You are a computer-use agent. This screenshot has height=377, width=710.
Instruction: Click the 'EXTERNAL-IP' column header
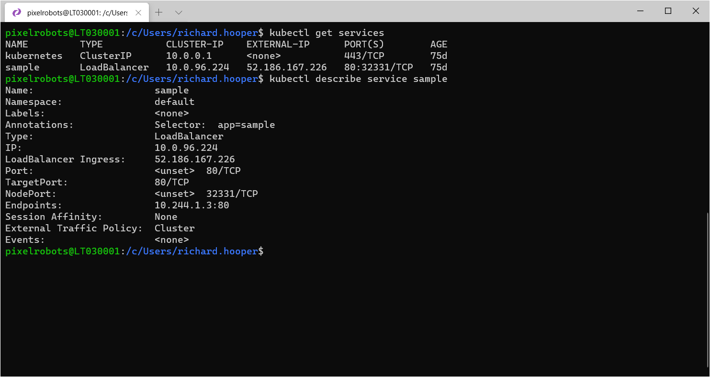(x=278, y=45)
